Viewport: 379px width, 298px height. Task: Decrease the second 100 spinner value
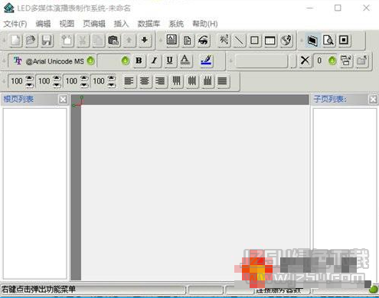pyautogui.click(x=57, y=84)
